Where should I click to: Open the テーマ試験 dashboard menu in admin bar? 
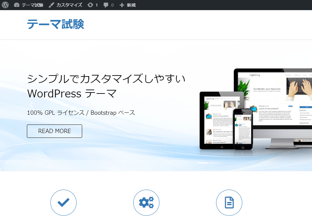[x=28, y=5]
